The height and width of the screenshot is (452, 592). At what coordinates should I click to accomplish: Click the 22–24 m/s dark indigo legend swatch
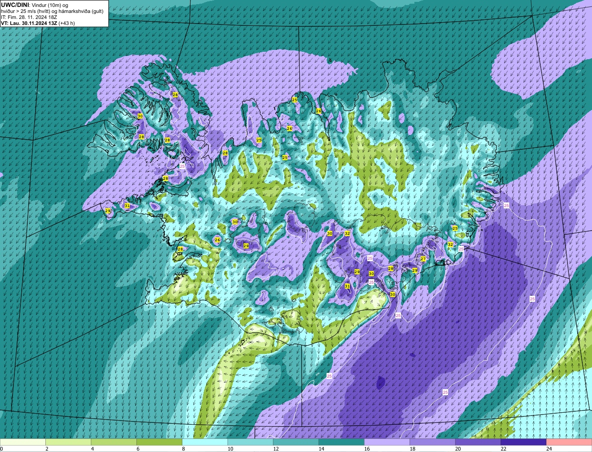(x=524, y=442)
